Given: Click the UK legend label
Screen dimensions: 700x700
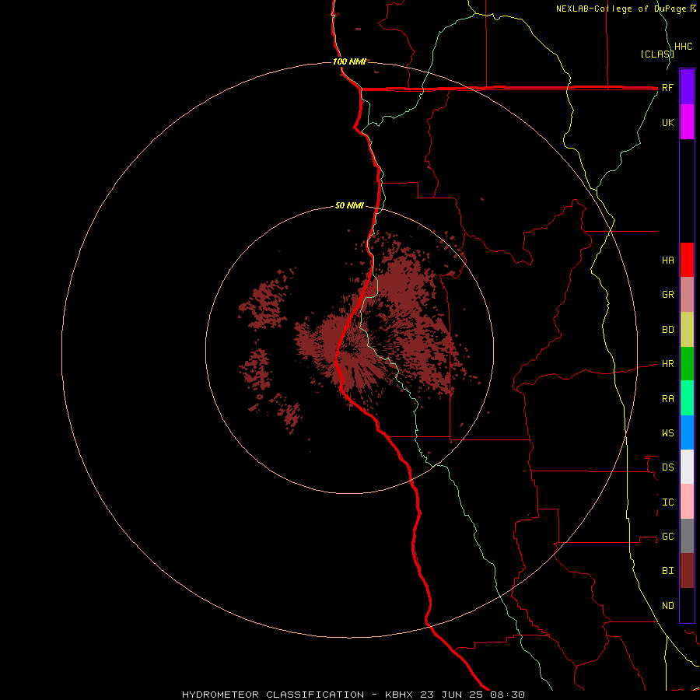Looking at the screenshot, I should pyautogui.click(x=667, y=122).
